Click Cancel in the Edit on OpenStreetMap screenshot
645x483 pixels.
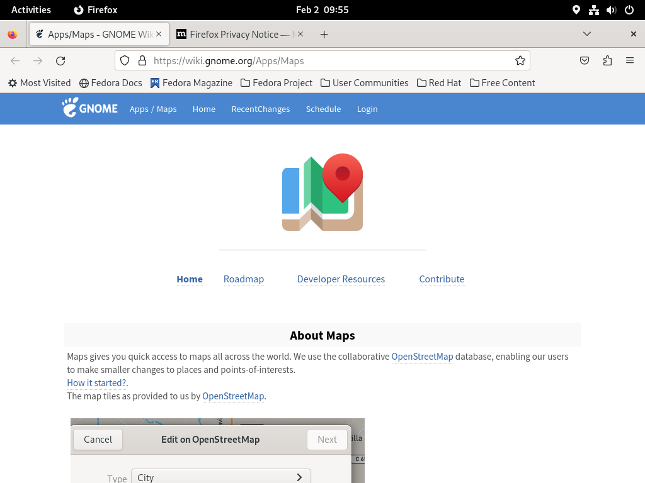click(x=98, y=440)
